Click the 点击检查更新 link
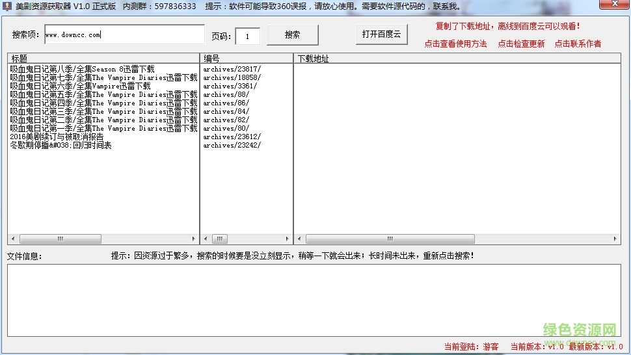Screen dimensions: 631x355 (521, 44)
